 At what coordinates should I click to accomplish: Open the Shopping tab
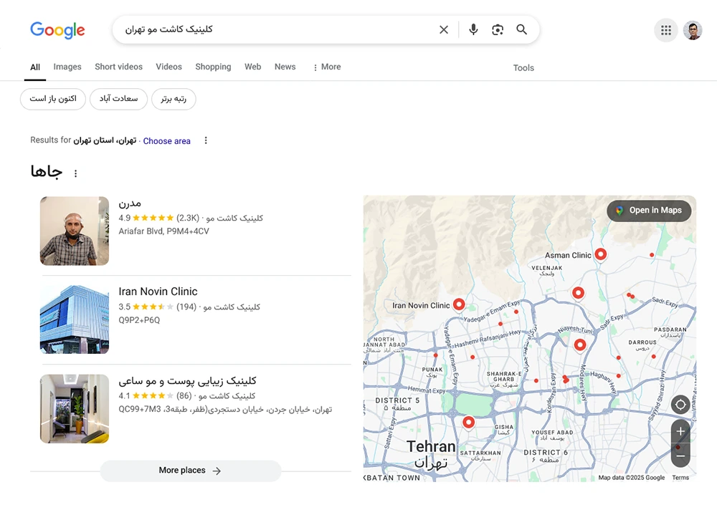point(213,67)
